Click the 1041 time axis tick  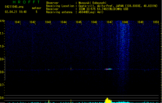pyautogui.click(x=18, y=22)
